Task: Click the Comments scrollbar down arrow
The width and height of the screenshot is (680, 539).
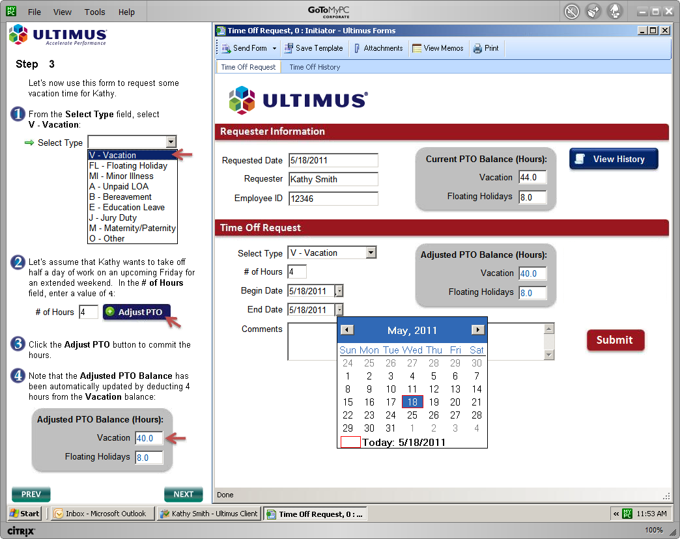Action: (x=549, y=355)
